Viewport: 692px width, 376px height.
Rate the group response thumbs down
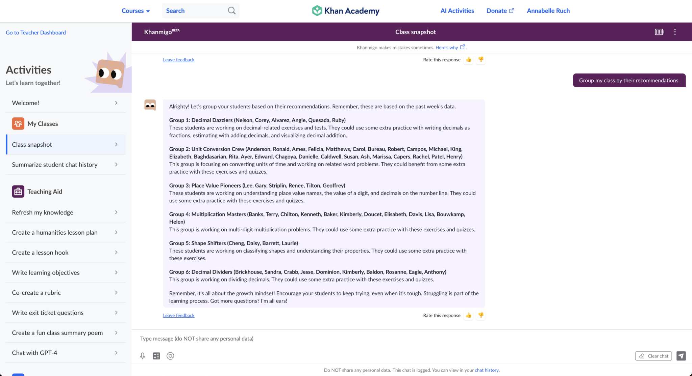coord(481,315)
